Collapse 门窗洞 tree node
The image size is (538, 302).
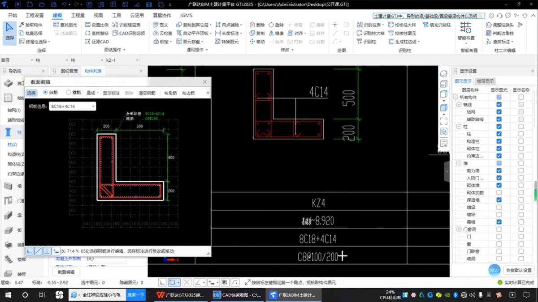click(459, 229)
